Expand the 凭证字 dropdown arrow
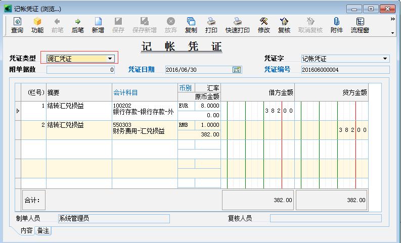This screenshot has width=401, height=243. (x=385, y=59)
